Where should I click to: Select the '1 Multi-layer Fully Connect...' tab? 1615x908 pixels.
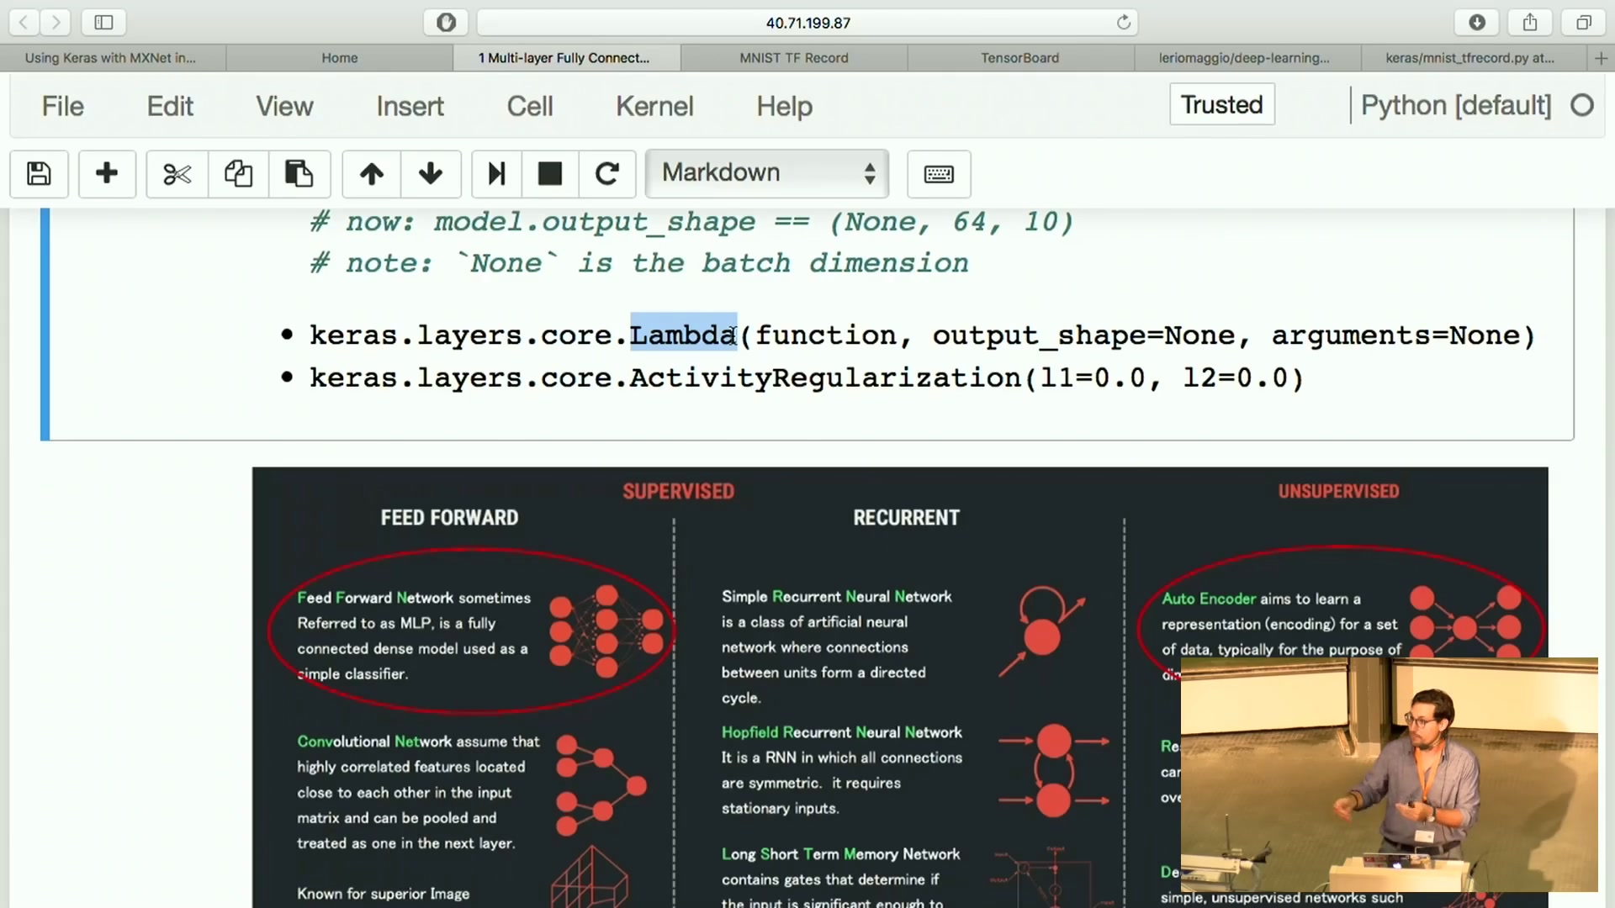[x=564, y=58]
